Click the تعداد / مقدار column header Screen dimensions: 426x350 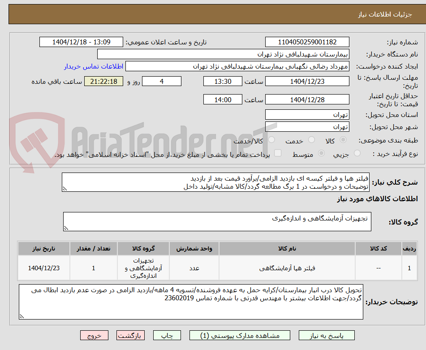coord(94,249)
